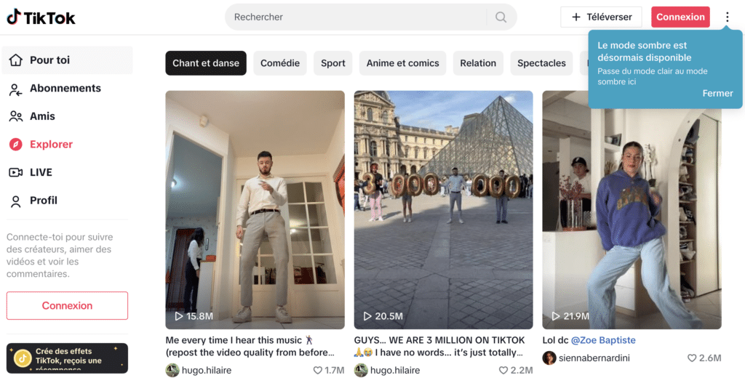
Task: Go to Pour toi feed
Action: [x=67, y=60]
